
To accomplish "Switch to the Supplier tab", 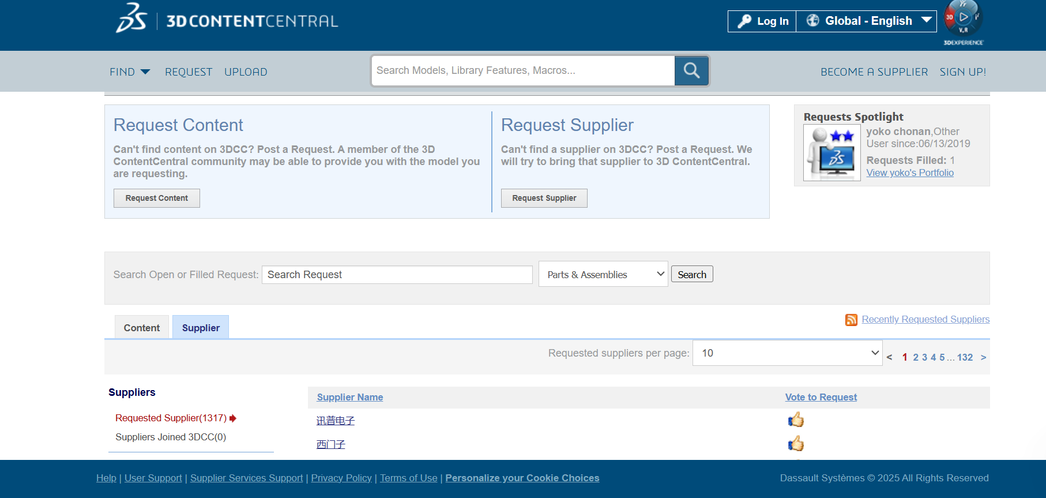I will (x=201, y=327).
